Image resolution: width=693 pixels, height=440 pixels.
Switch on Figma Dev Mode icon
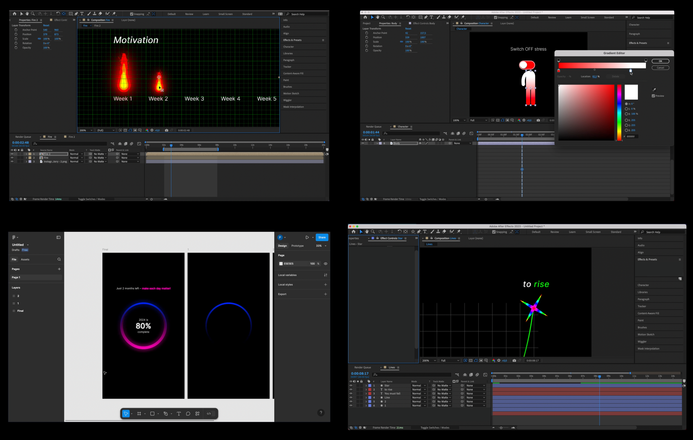tap(209, 414)
